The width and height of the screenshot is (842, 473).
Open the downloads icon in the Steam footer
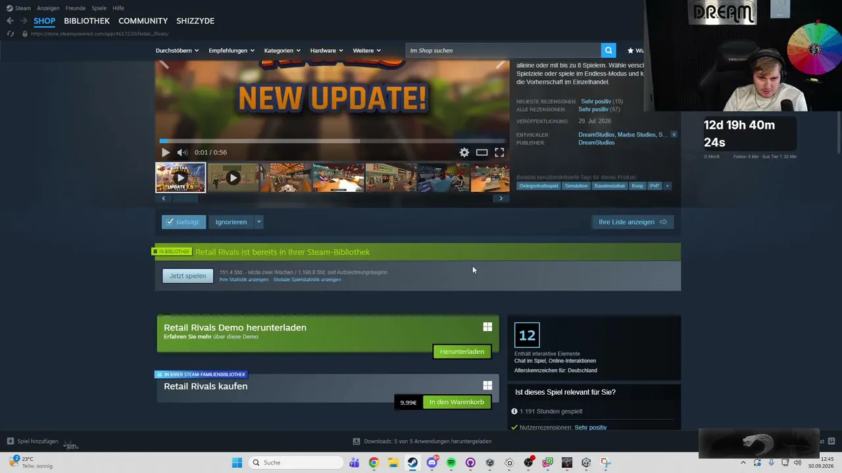click(357, 441)
